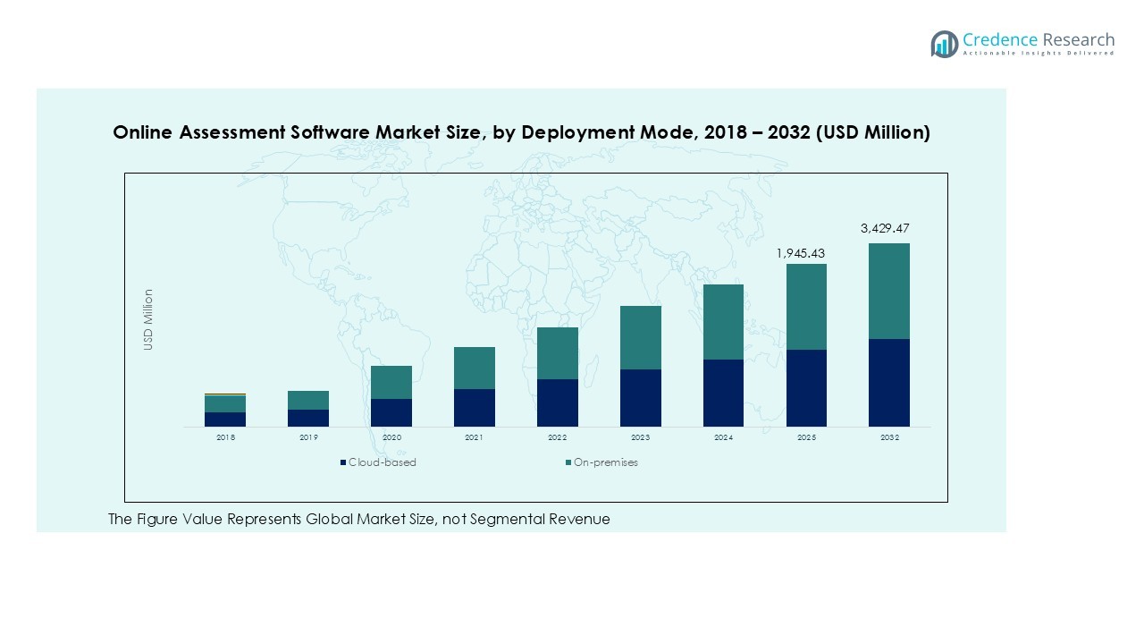Select the Cloud-based legend label
Screen dimensions: 1144x644
click(x=382, y=462)
